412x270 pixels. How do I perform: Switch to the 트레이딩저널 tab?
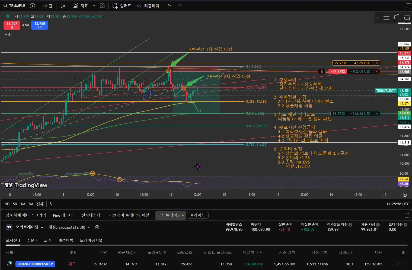click(x=91, y=240)
